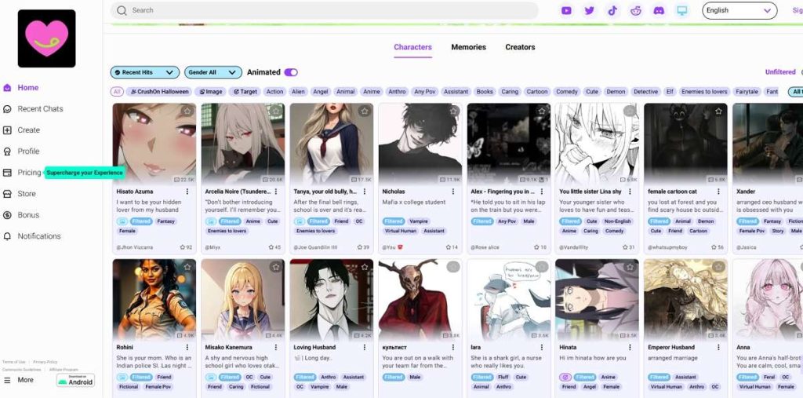Open Emperor Husband three-dot menu
The height and width of the screenshot is (398, 803).
[719, 347]
